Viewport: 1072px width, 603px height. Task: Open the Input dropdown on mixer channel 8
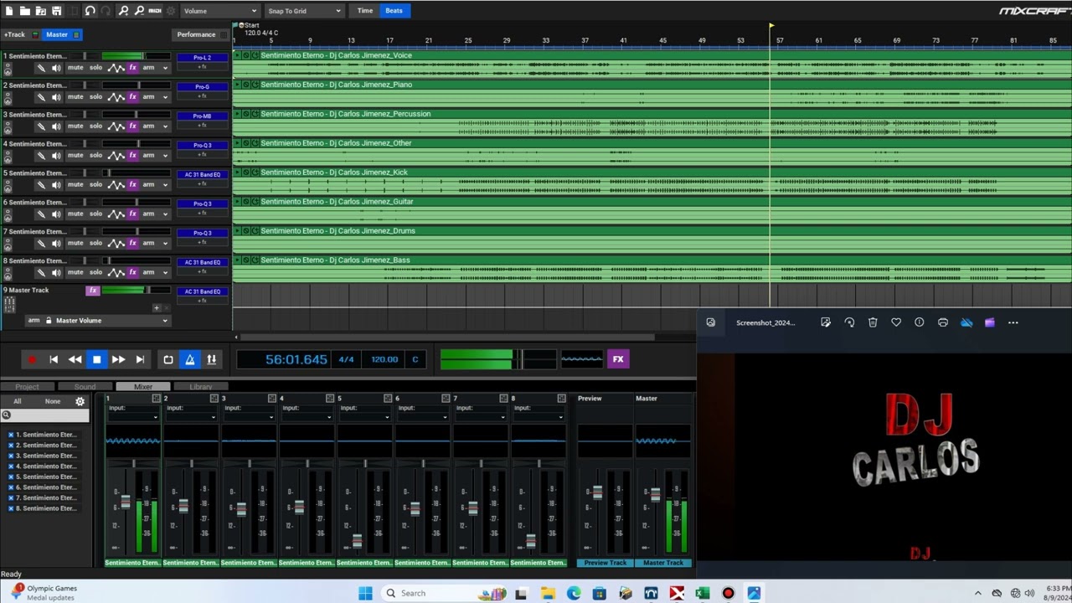pos(539,416)
